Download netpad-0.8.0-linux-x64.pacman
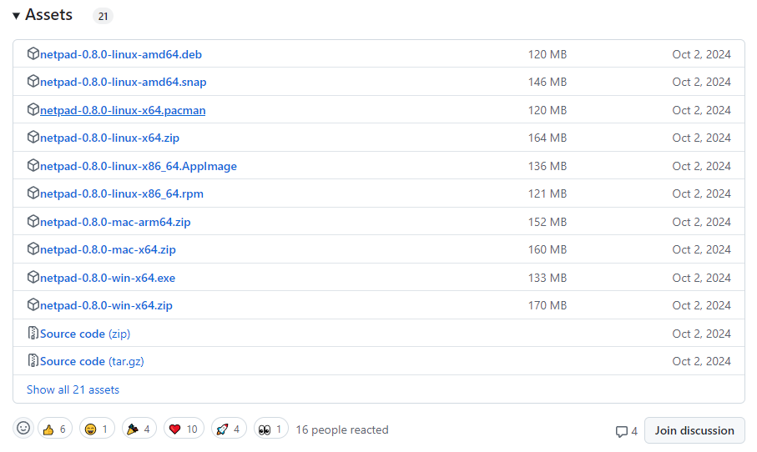The width and height of the screenshot is (757, 452). [123, 110]
